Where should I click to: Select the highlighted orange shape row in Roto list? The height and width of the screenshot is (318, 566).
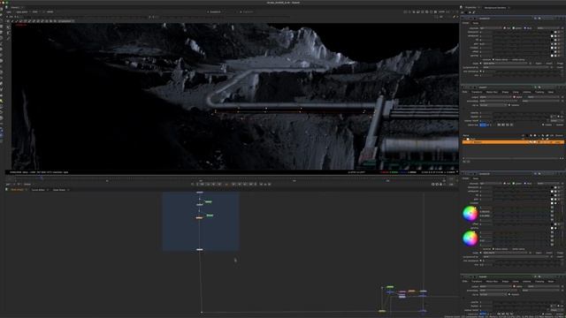click(x=513, y=142)
